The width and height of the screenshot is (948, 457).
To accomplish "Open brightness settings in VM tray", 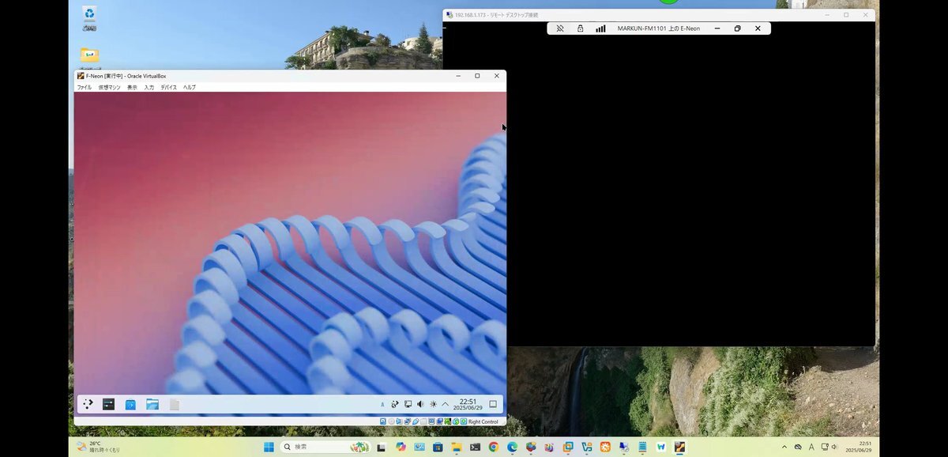I will click(x=433, y=404).
